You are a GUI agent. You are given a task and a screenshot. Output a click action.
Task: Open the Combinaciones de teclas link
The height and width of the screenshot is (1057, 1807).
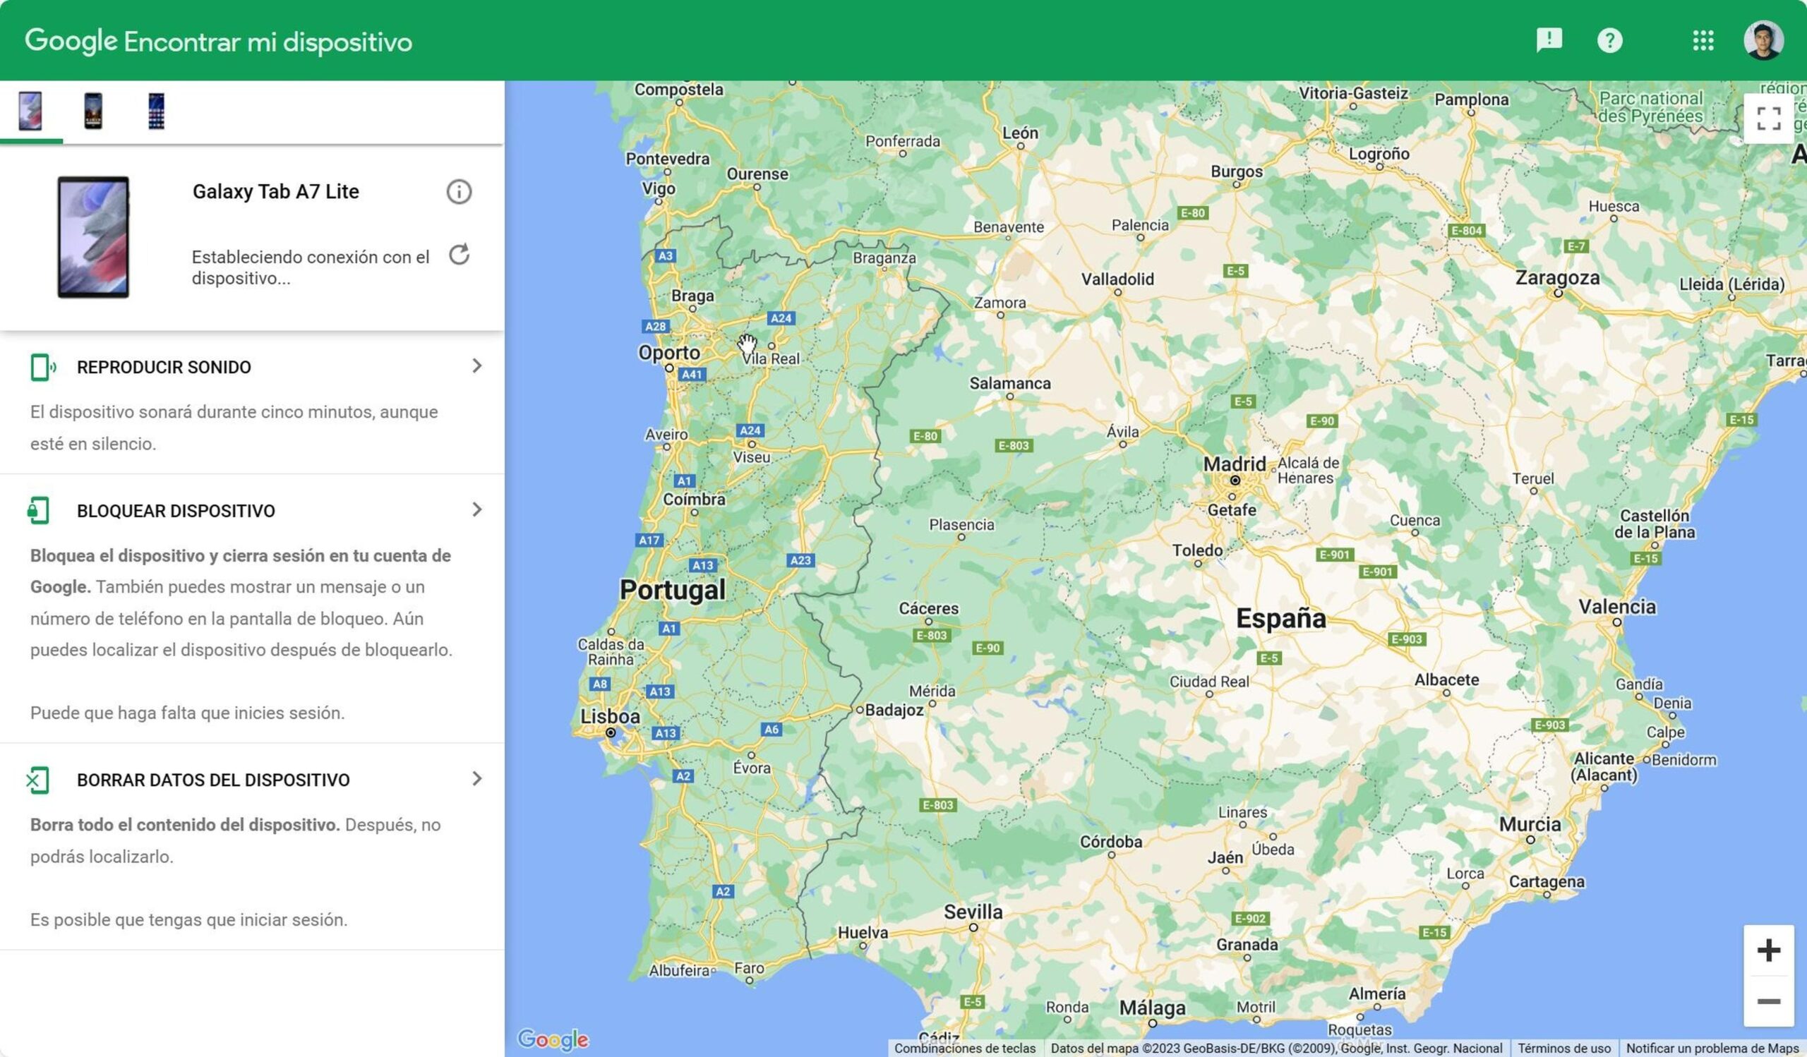coord(964,1049)
